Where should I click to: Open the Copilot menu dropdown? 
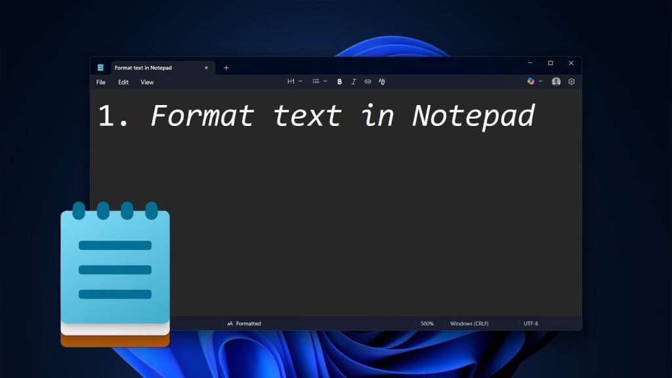534,81
